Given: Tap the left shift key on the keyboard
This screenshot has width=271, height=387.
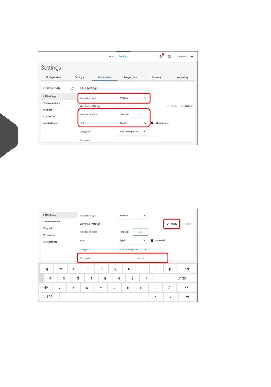Looking at the screenshot, I should point(46,288).
